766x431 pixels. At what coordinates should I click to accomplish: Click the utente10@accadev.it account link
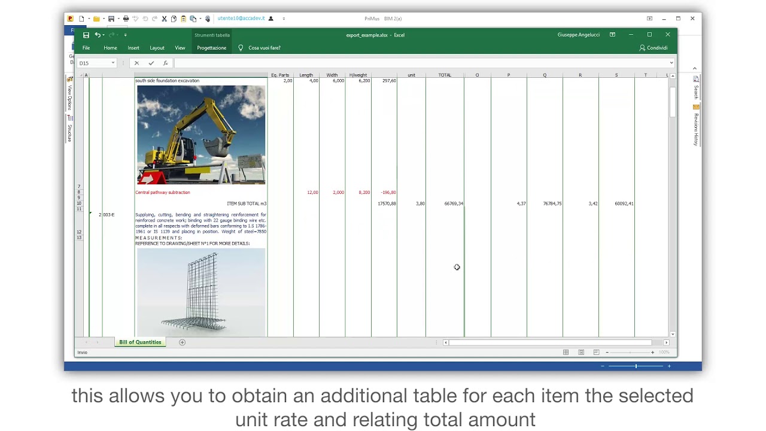(x=241, y=19)
